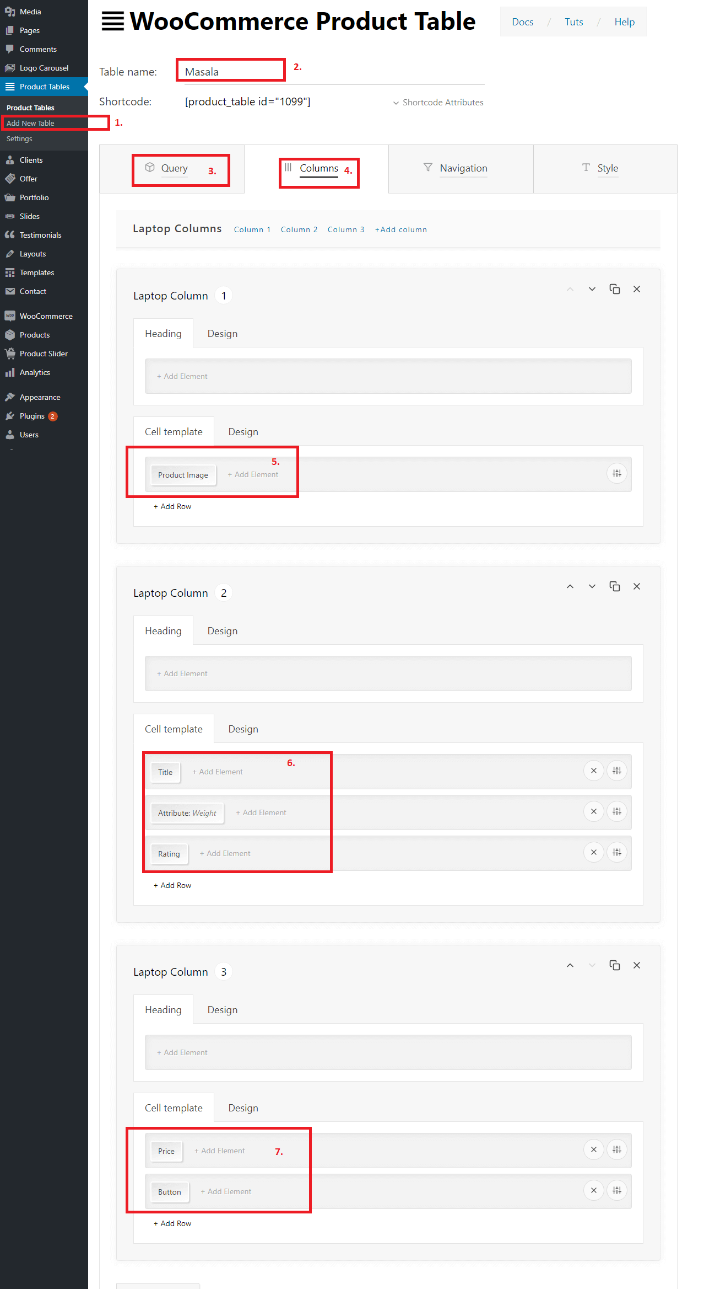Open Heading Design tab in Laptop Column 1
The height and width of the screenshot is (1289, 704).
click(223, 334)
